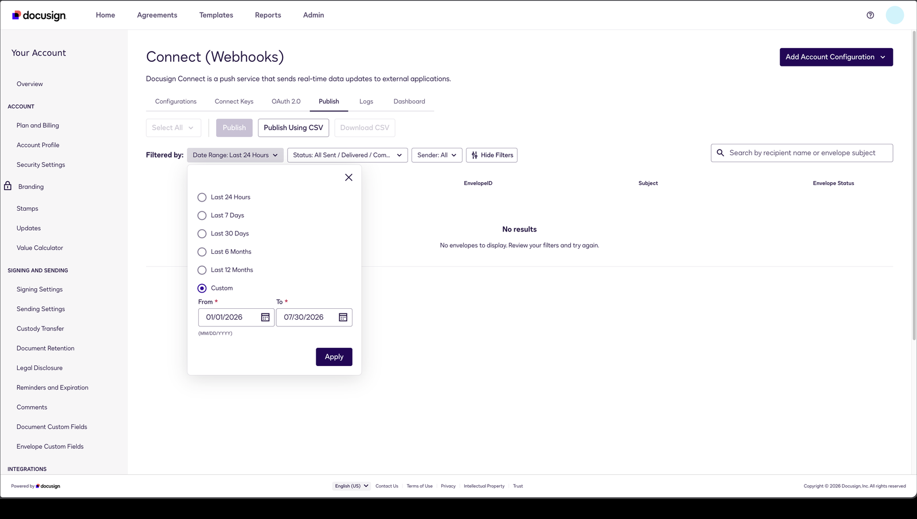Viewport: 917px width, 519px height.
Task: Open Envelope Custom Fields
Action: pos(50,447)
